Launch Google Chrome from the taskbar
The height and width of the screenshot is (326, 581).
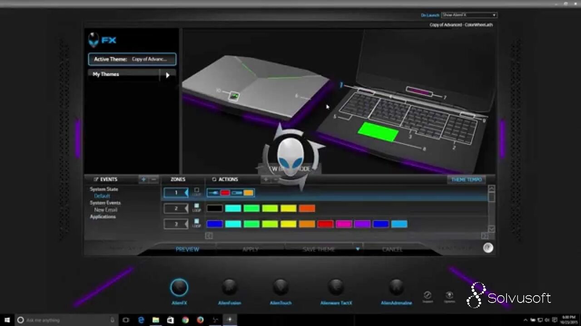tap(185, 320)
